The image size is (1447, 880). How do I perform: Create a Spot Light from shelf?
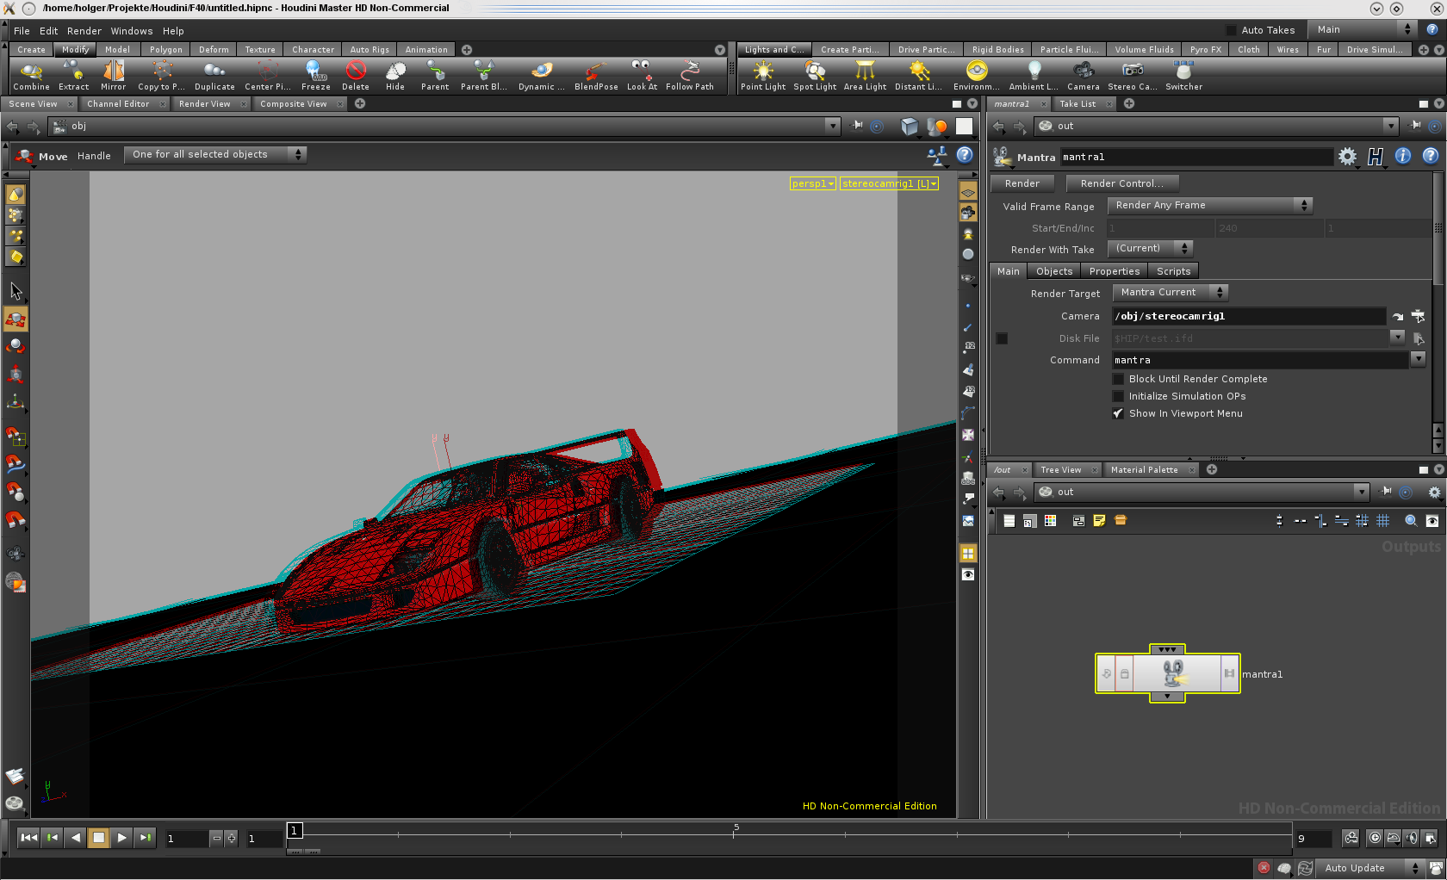(815, 75)
